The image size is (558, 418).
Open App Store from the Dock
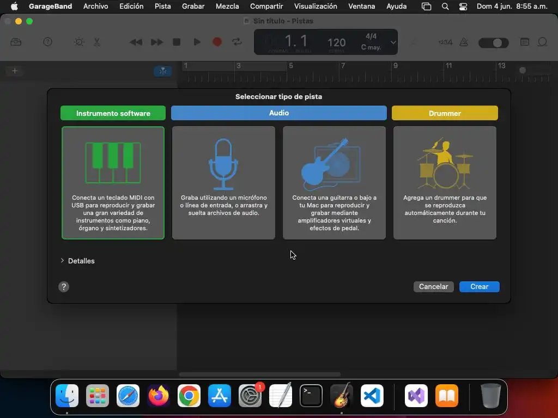[220, 396]
